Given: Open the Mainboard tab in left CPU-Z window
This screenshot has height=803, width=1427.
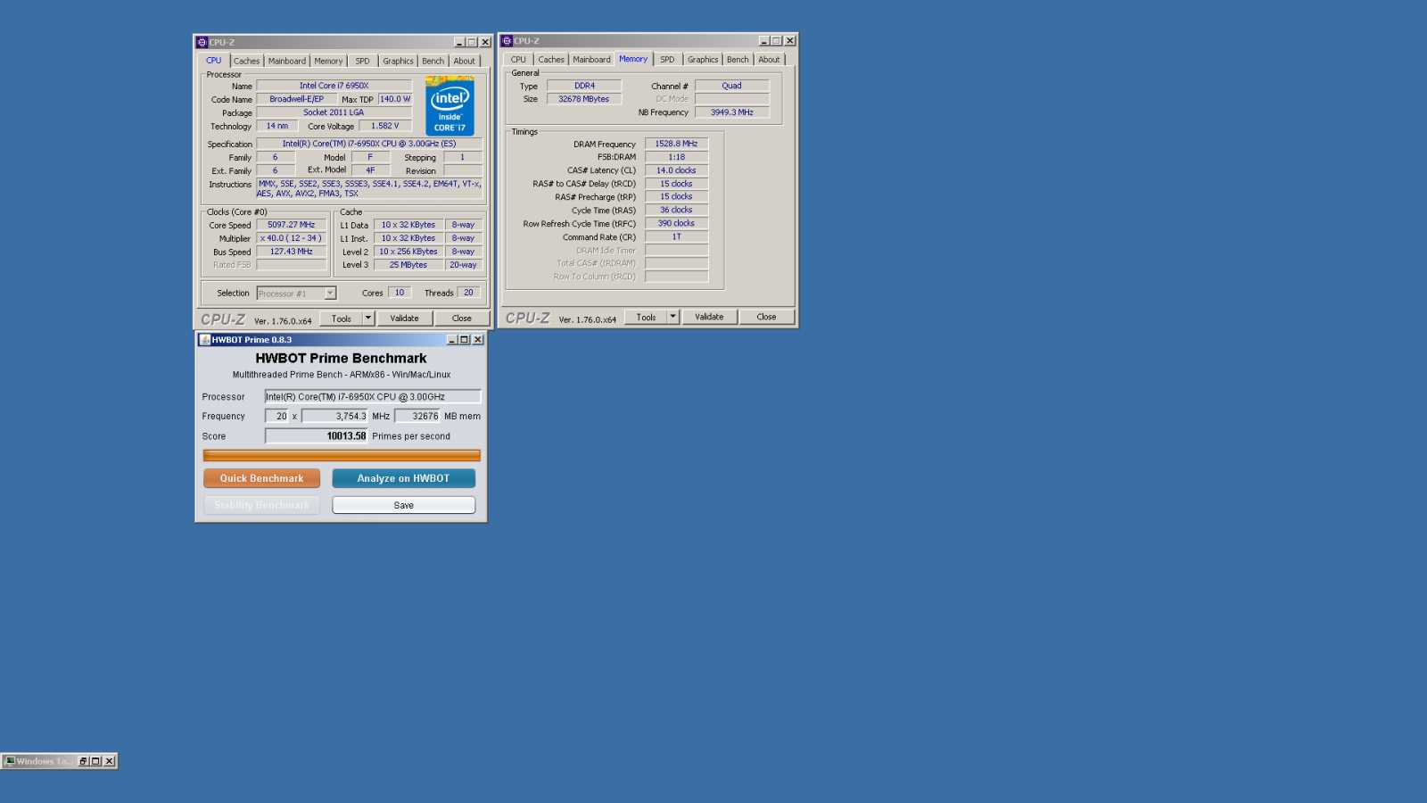Looking at the screenshot, I should (287, 61).
